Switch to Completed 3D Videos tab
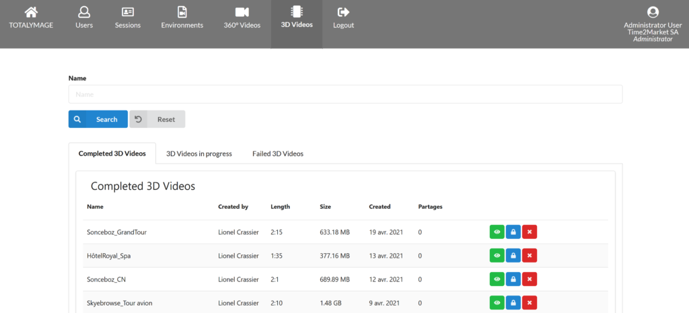This screenshot has width=689, height=313. [112, 153]
